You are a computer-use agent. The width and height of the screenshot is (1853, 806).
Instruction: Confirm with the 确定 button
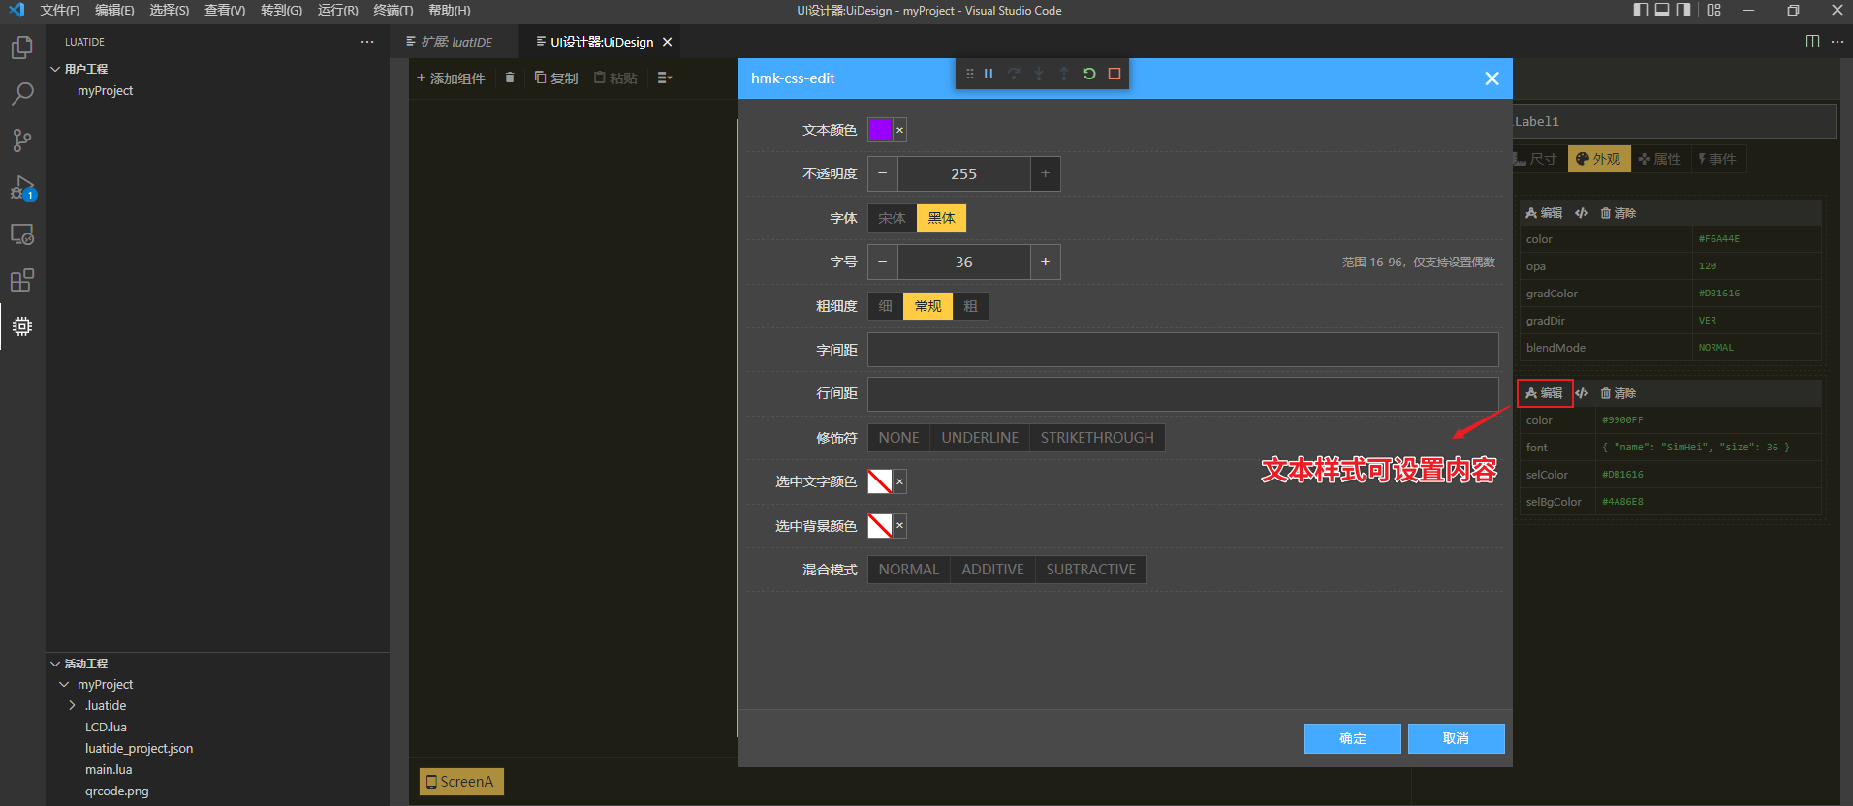(1353, 738)
